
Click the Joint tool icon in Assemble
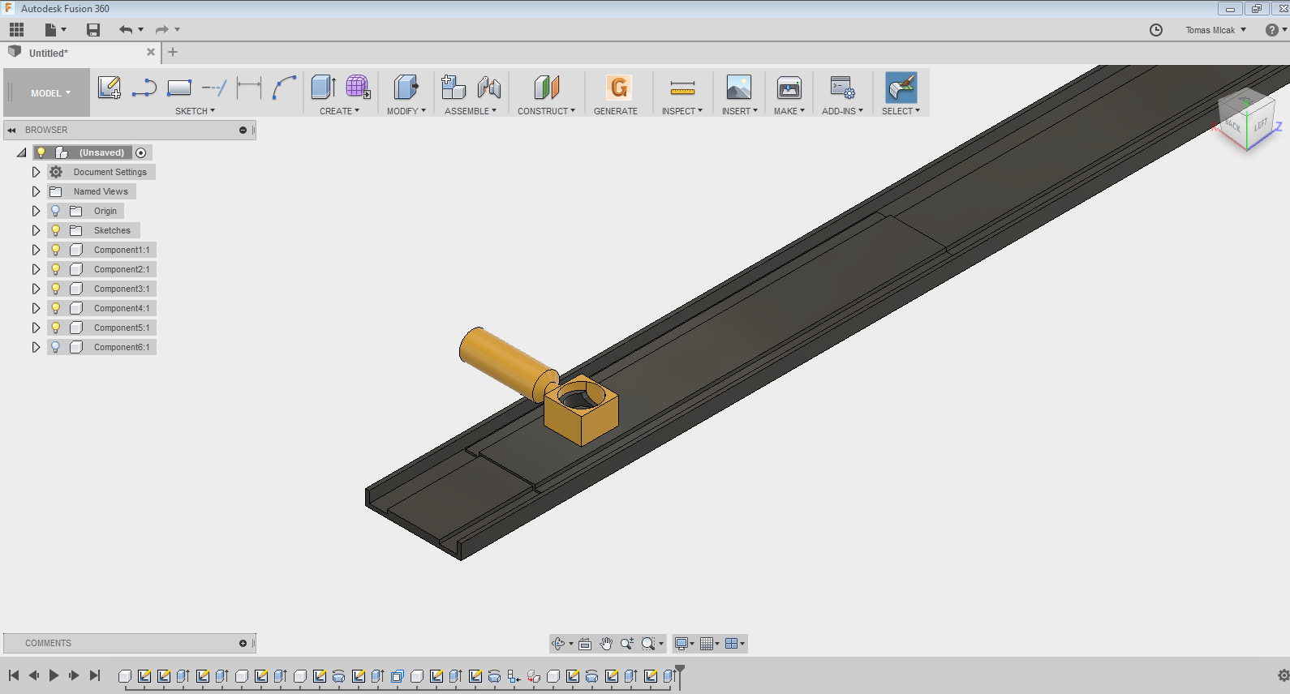click(x=489, y=88)
